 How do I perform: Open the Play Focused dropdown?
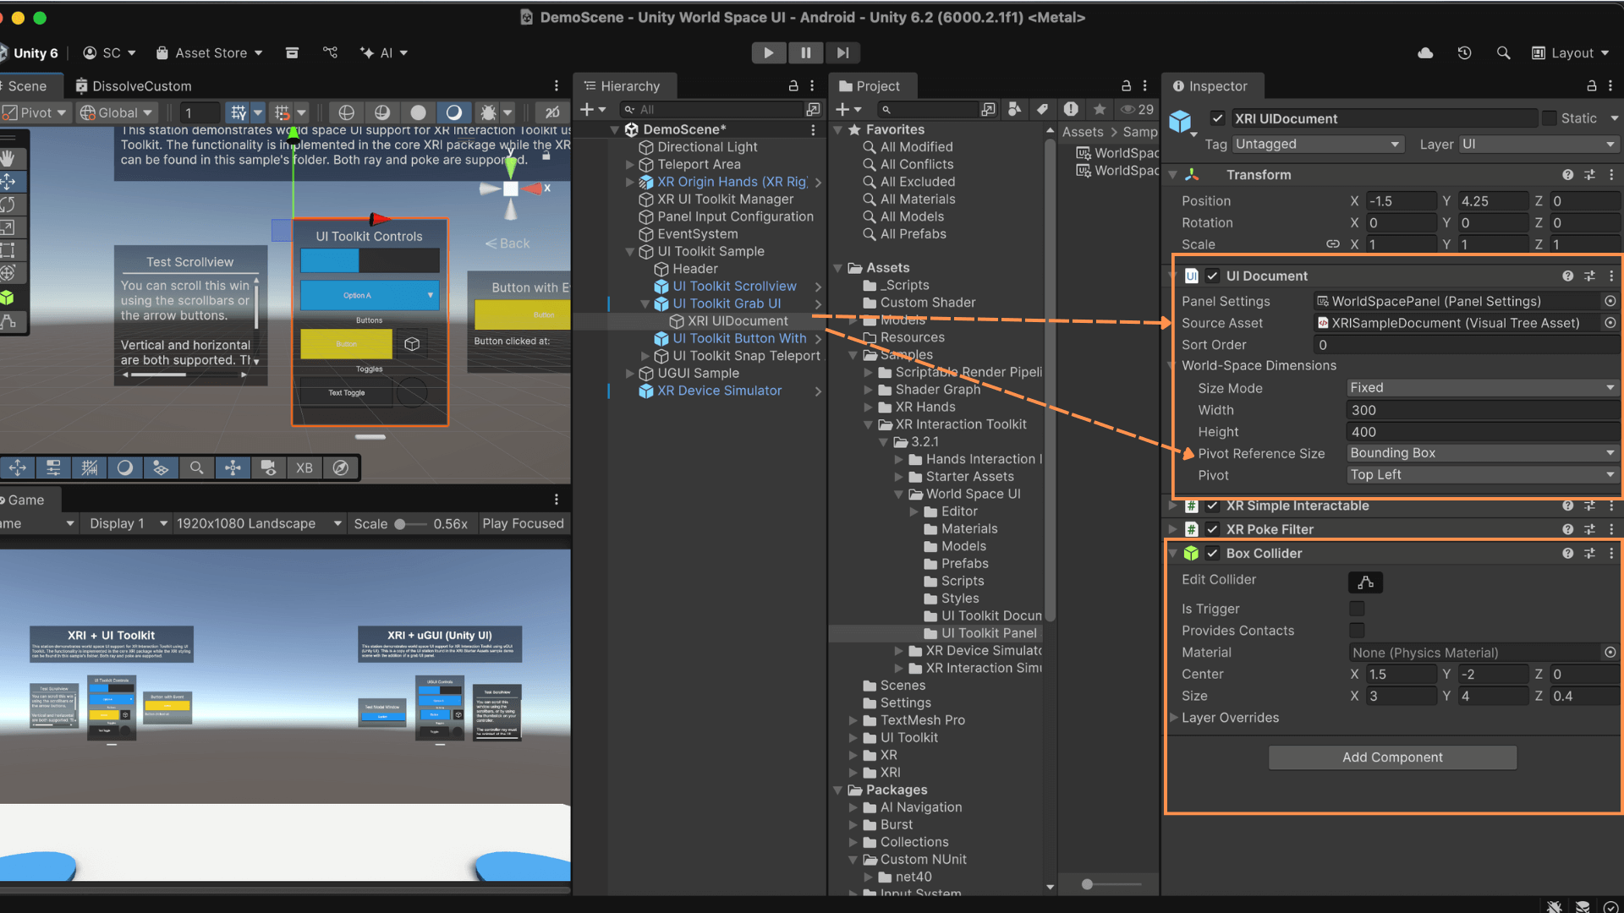coord(523,524)
